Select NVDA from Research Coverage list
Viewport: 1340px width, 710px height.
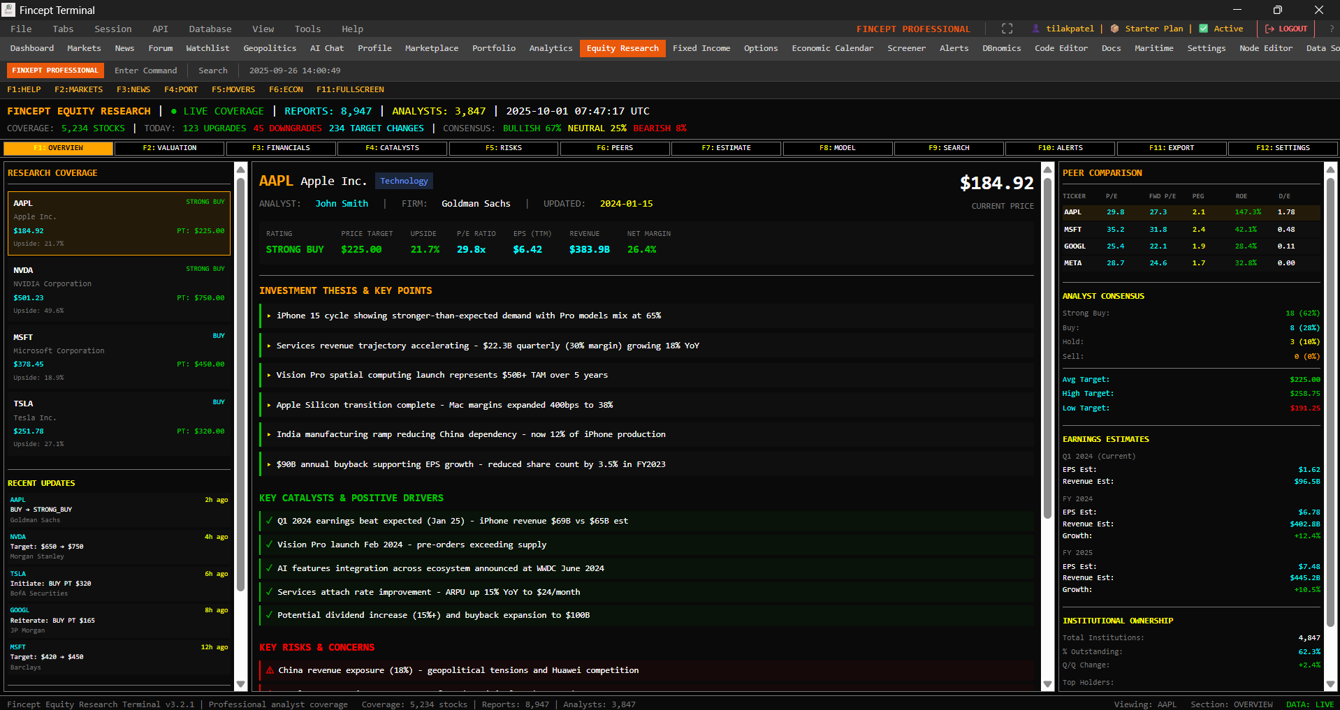tap(119, 290)
